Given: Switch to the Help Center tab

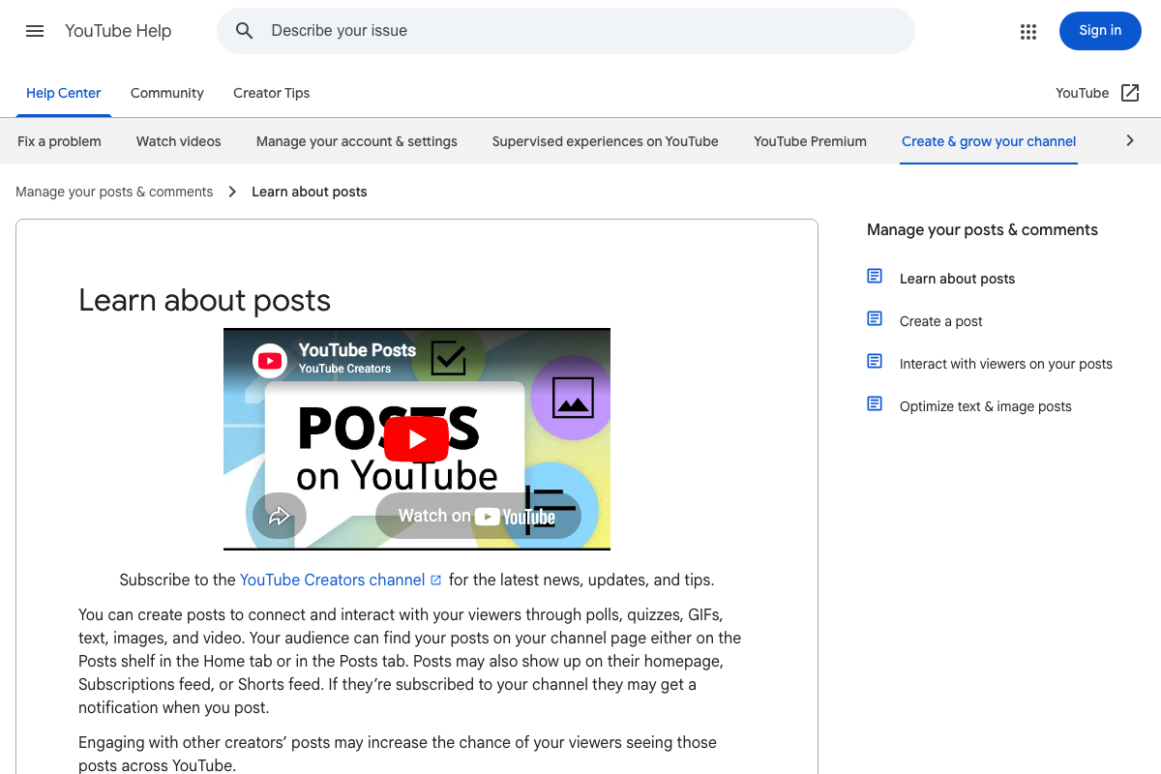Looking at the screenshot, I should click(64, 93).
